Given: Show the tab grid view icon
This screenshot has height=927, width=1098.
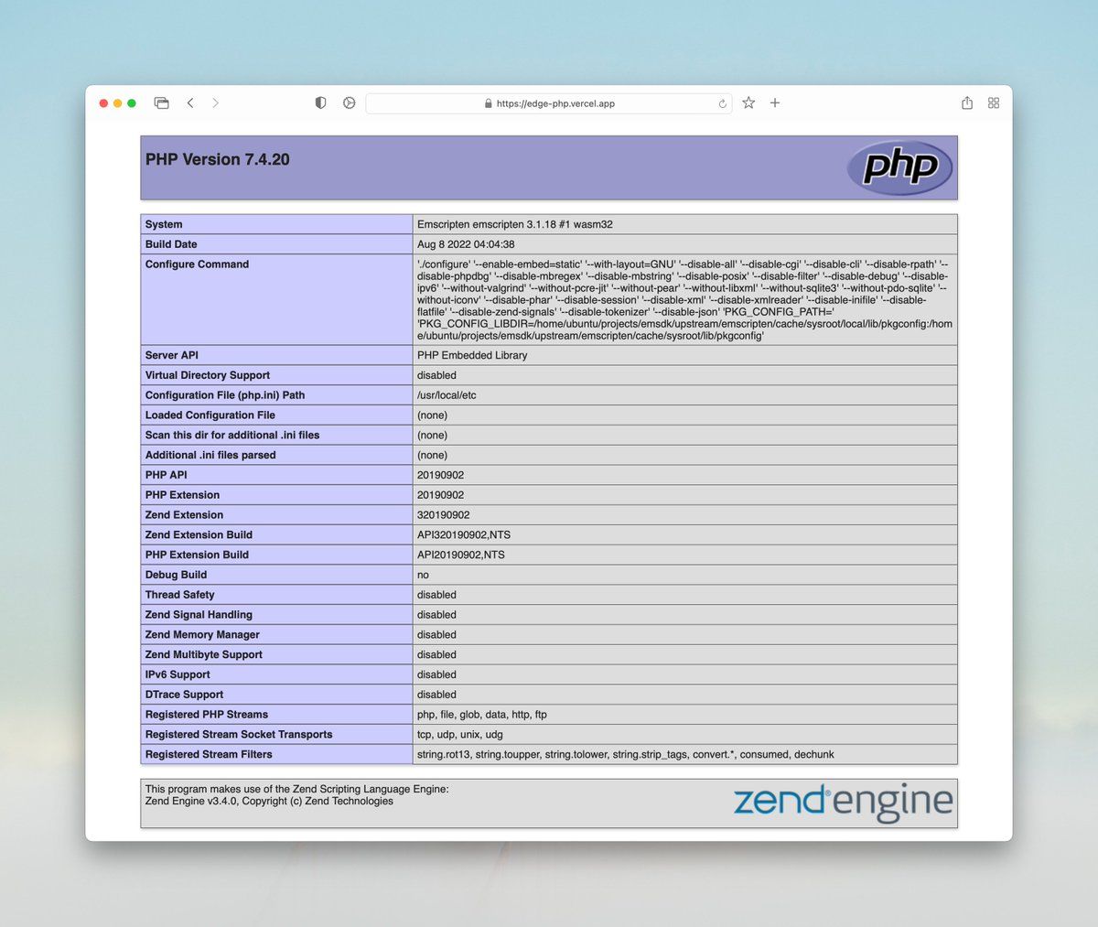Looking at the screenshot, I should click(x=994, y=103).
